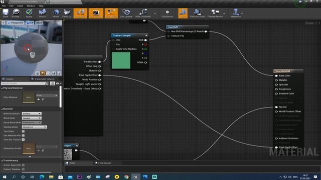Run Clean Up on the graph

pos(67,13)
